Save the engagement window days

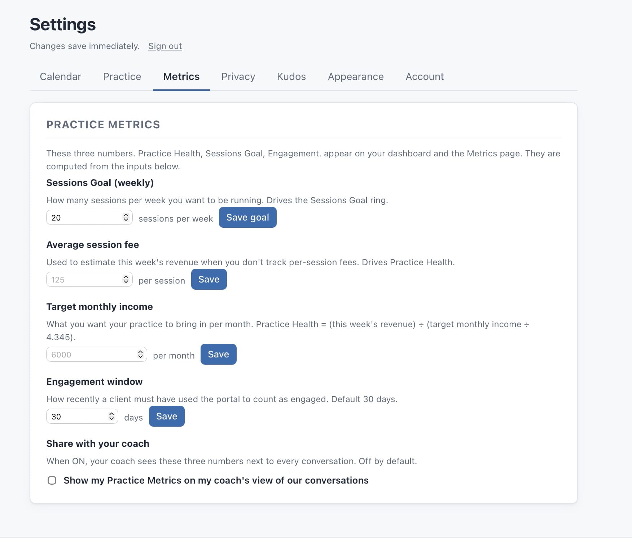[x=167, y=416]
